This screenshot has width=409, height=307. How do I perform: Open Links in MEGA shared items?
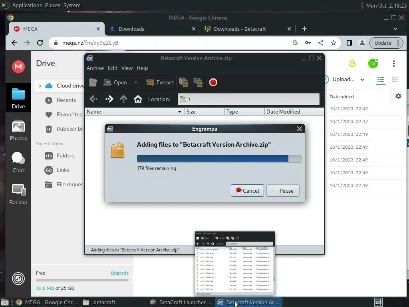57,170
